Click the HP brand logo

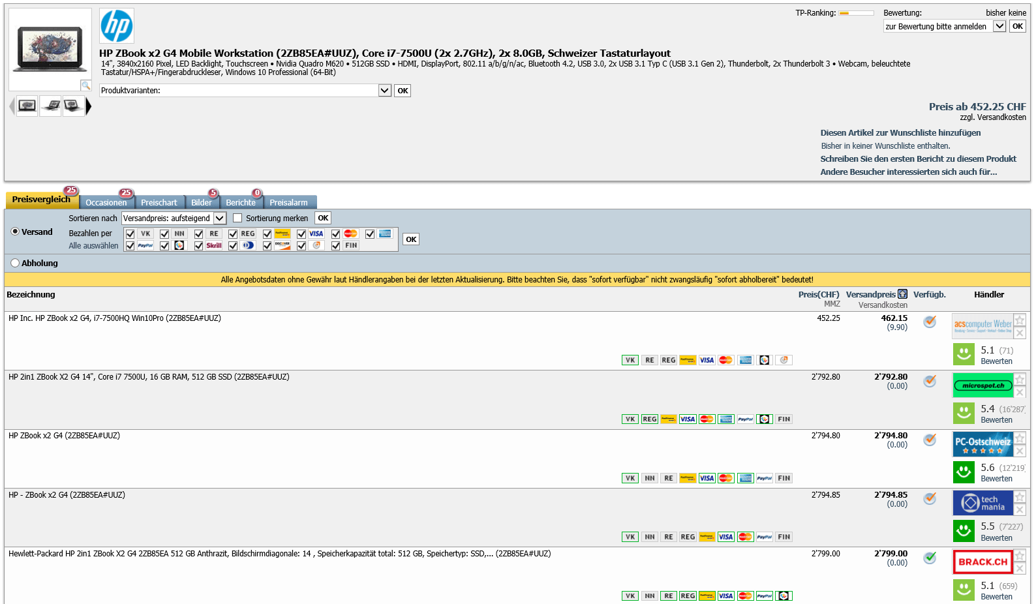click(117, 26)
